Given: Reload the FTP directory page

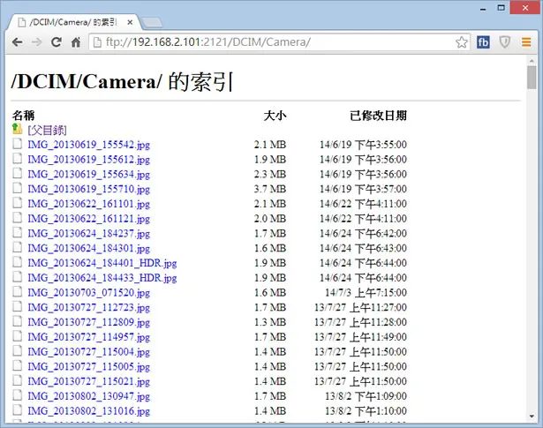Looking at the screenshot, I should coord(57,42).
